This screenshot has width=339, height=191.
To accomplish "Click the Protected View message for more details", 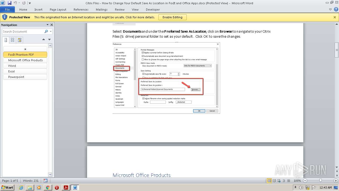I will tap(95, 17).
